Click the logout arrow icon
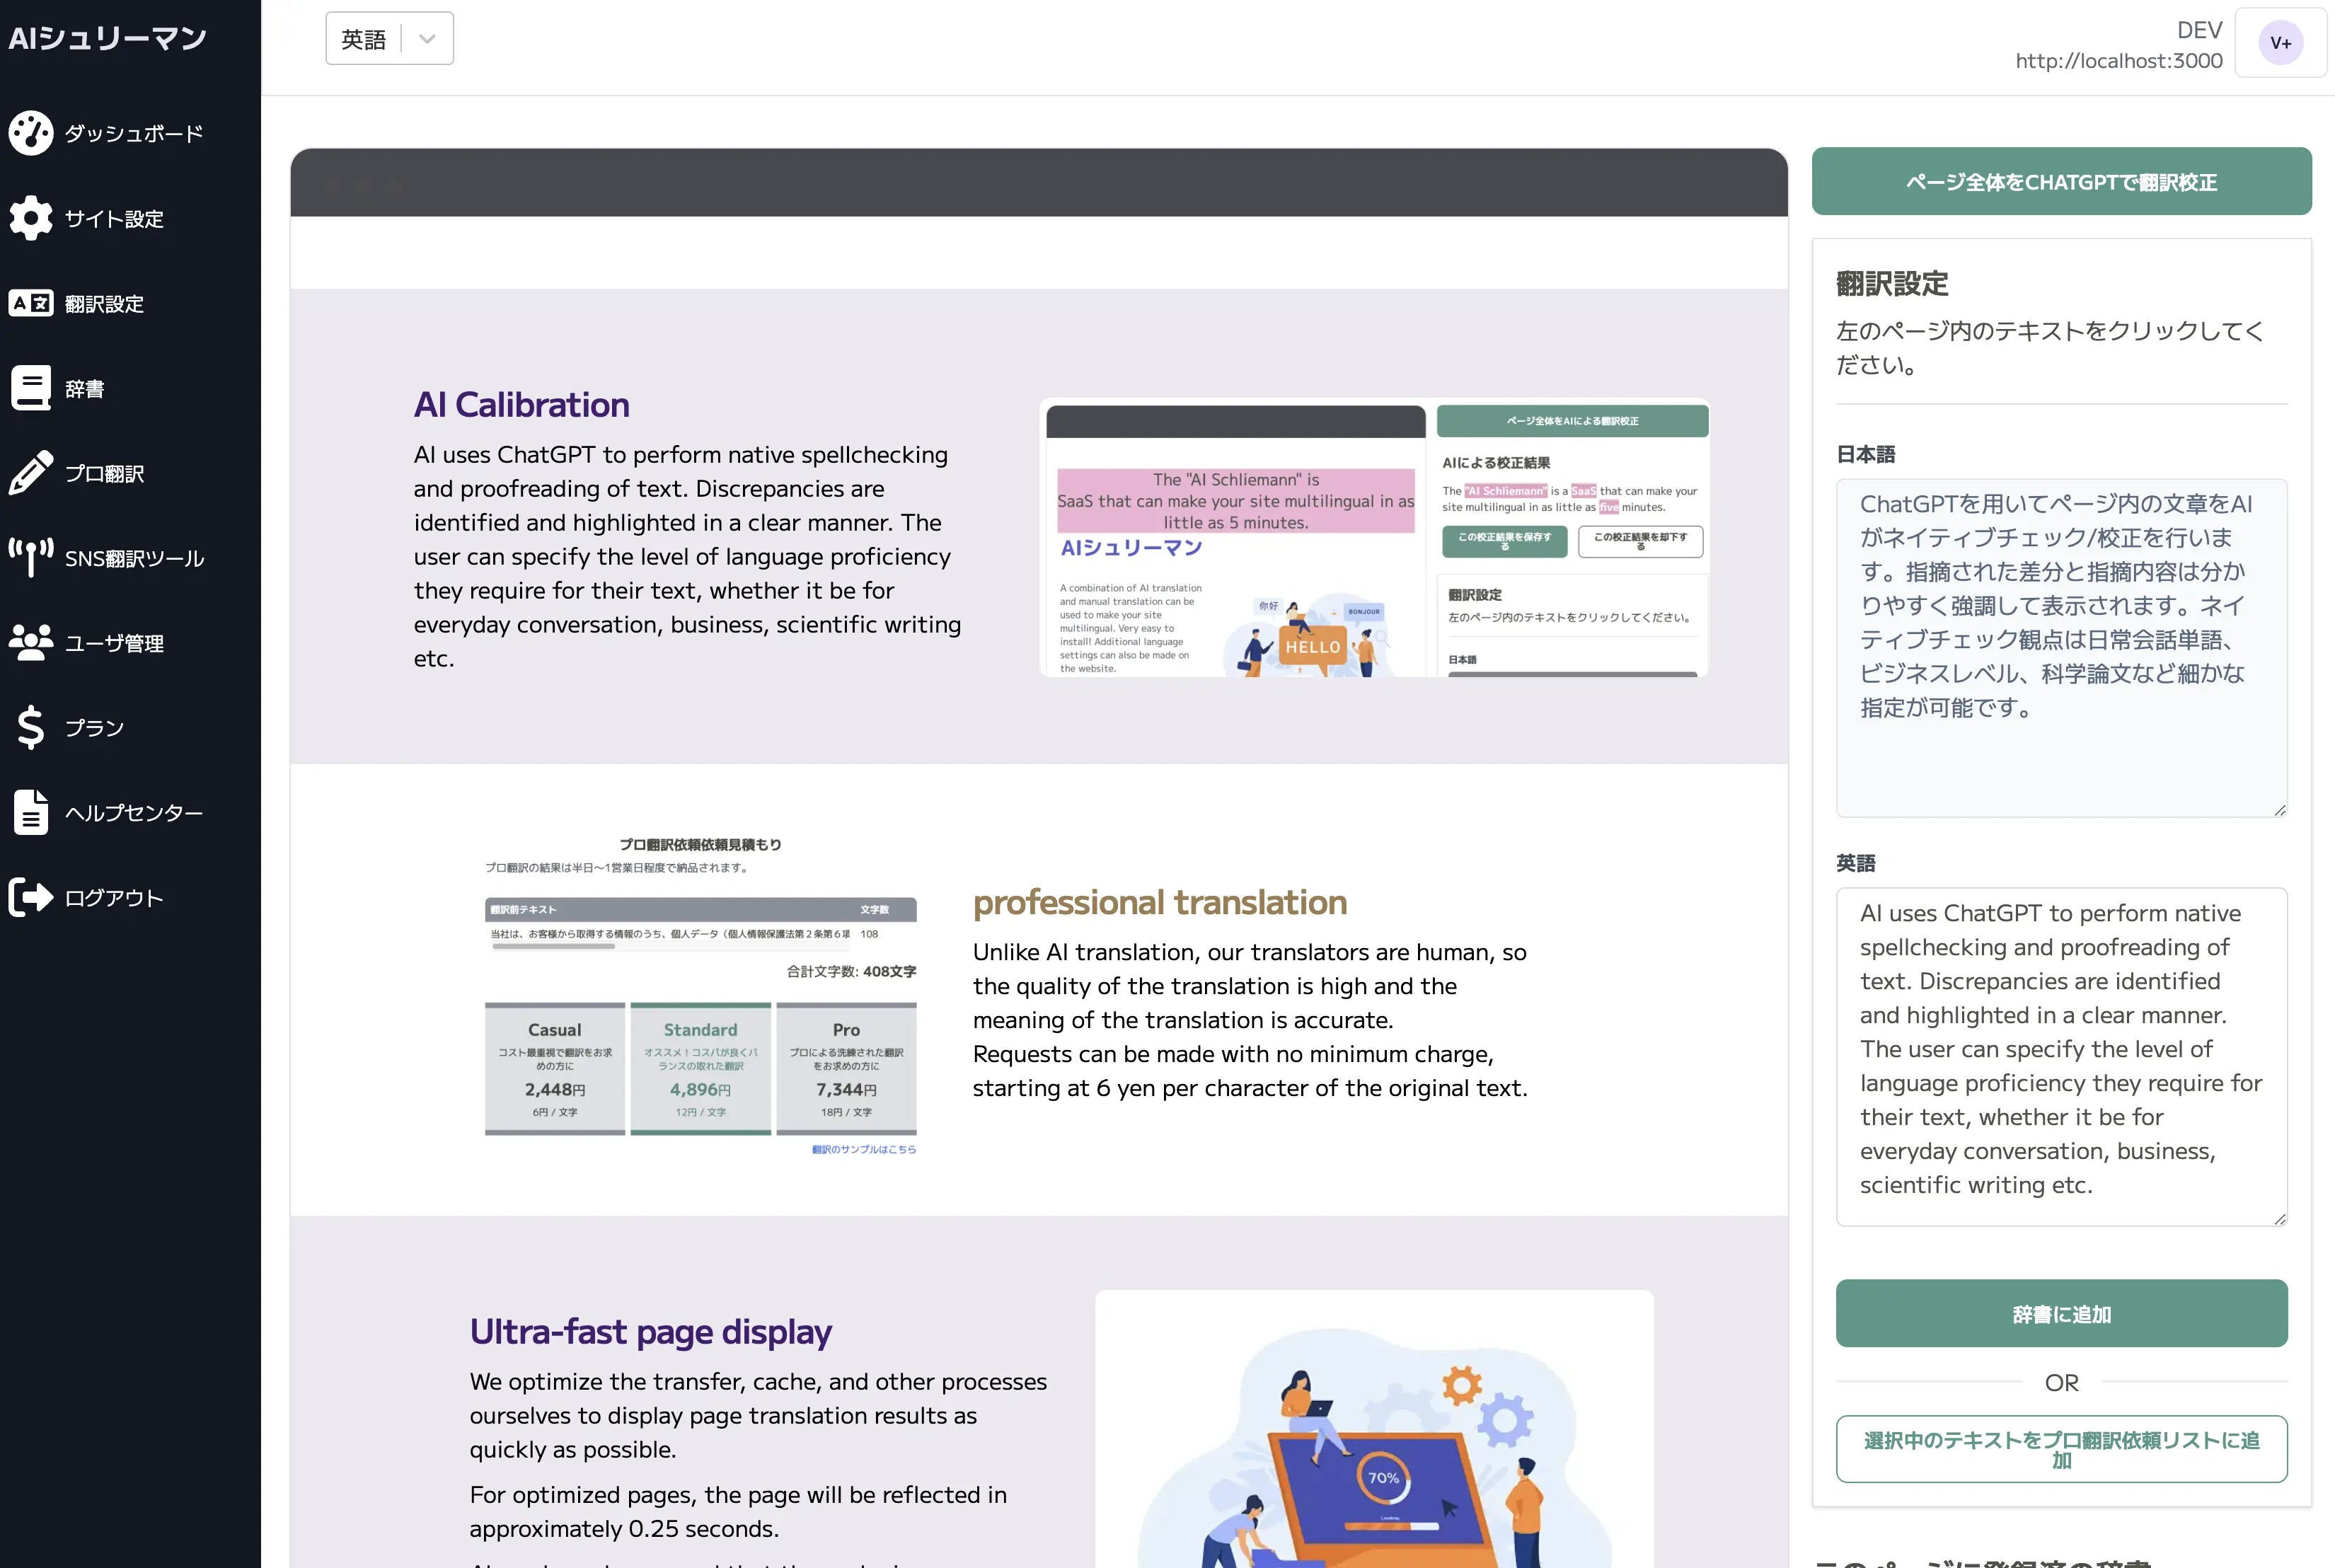Image resolution: width=2335 pixels, height=1568 pixels. click(31, 897)
